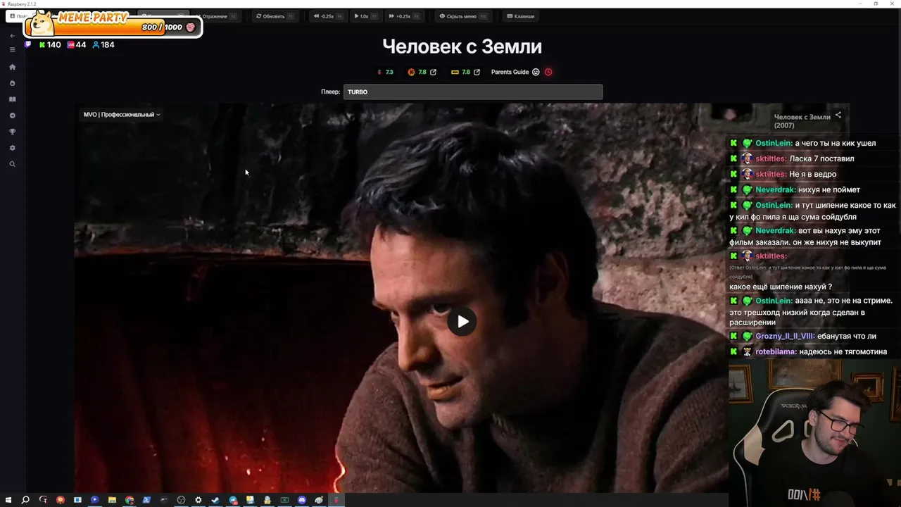
Task: Click chat username rotebilama
Action: tap(776, 351)
